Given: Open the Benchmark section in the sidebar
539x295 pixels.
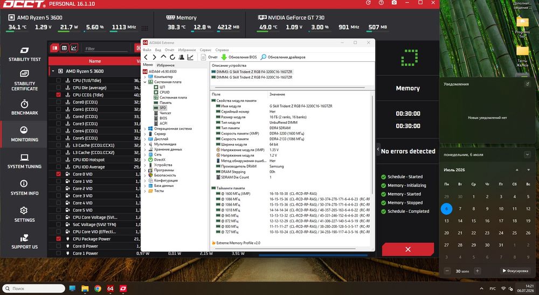Looking at the screenshot, I should pyautogui.click(x=24, y=108).
